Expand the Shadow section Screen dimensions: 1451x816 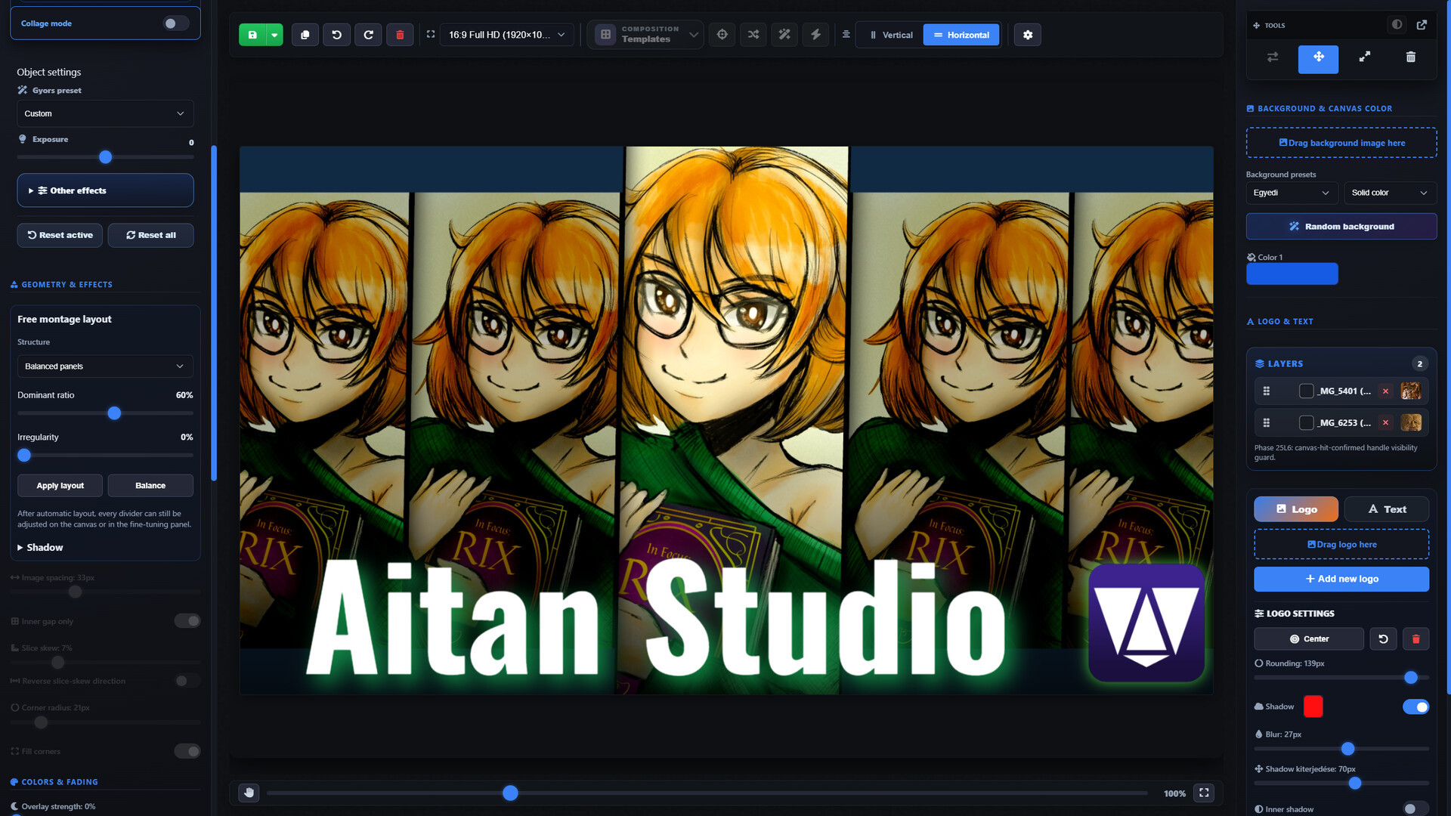click(x=40, y=548)
